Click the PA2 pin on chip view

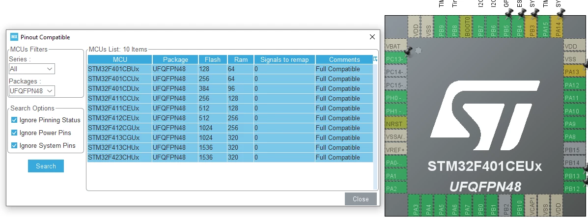(395, 189)
